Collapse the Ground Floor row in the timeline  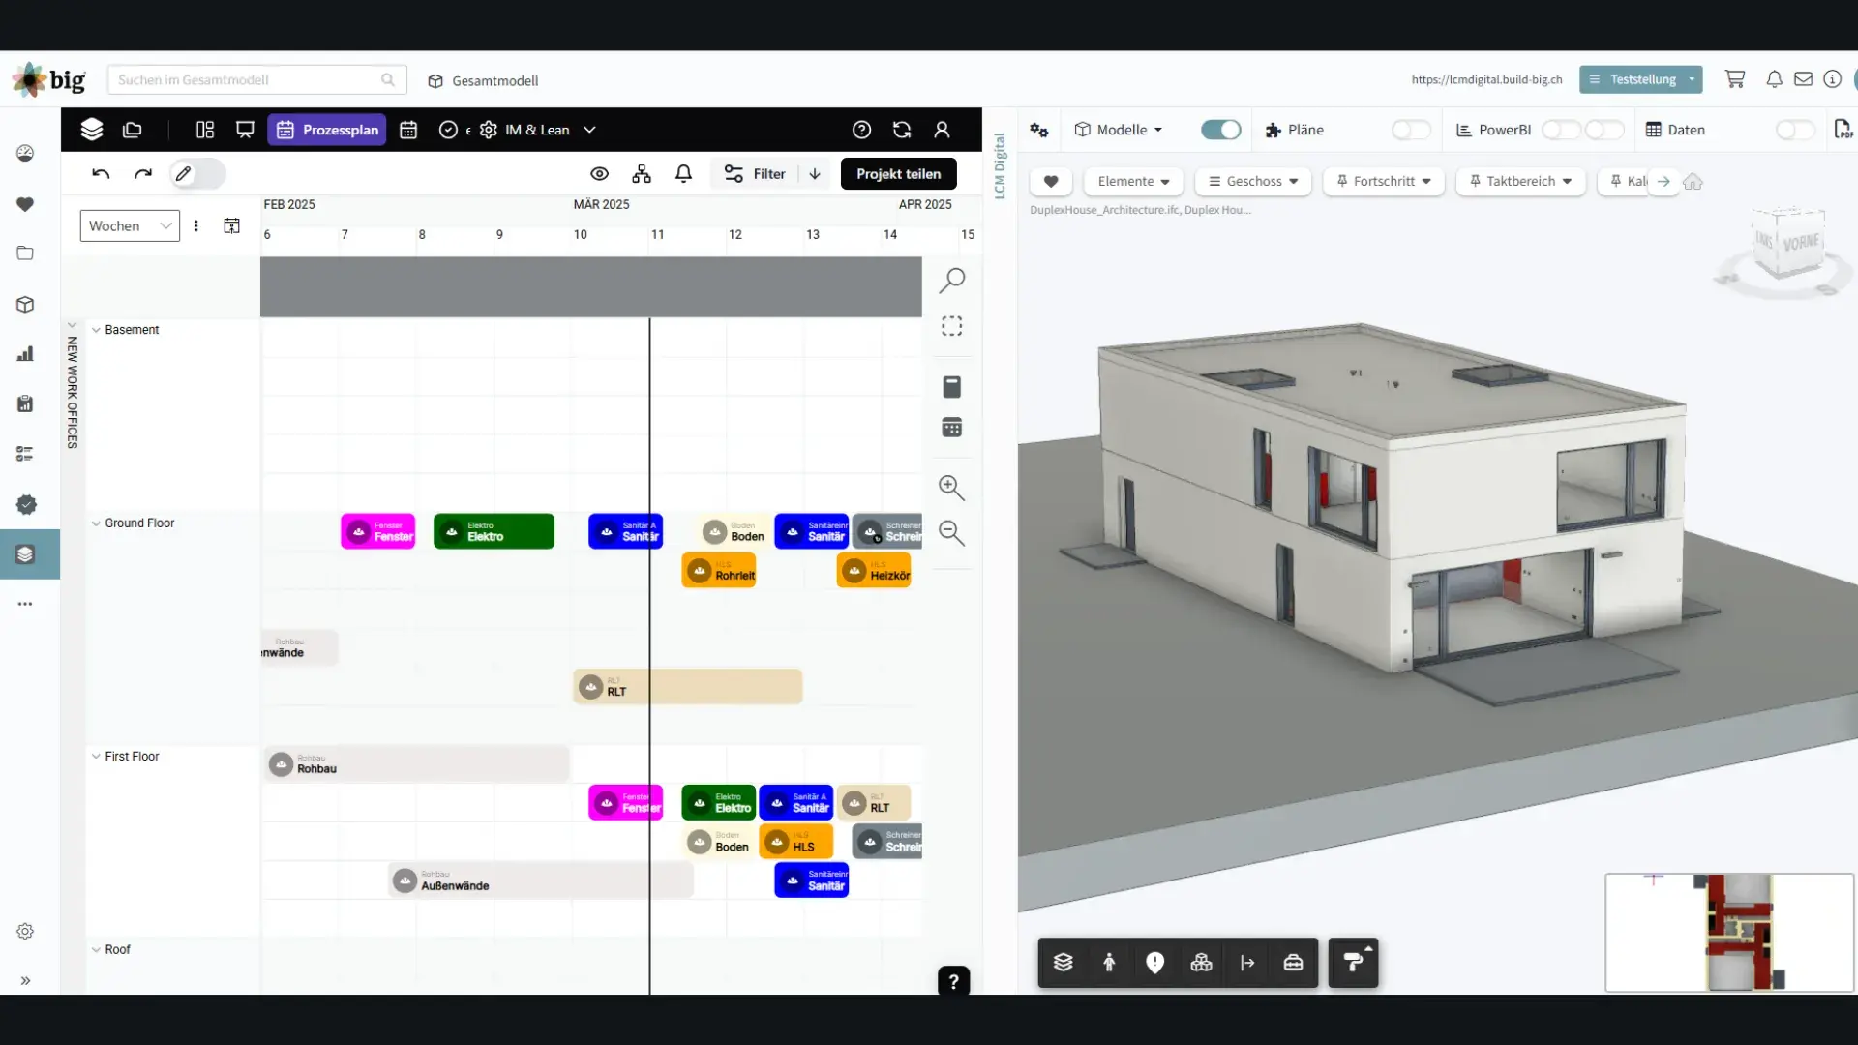(x=95, y=522)
